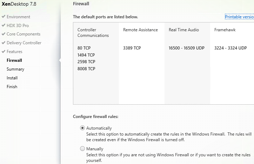This screenshot has height=164, width=254.
Task: Go to the Environment step
Action: click(x=18, y=17)
